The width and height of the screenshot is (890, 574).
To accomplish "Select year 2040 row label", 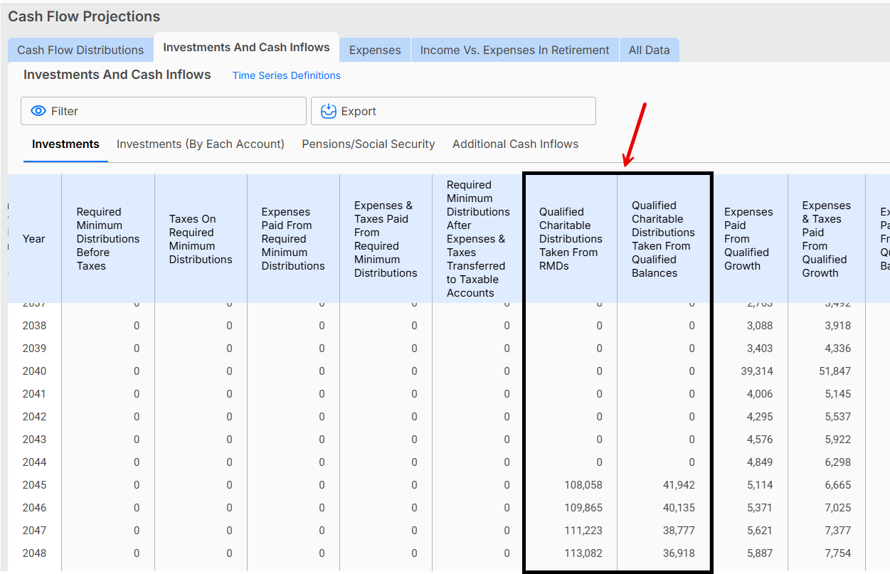I will tap(34, 371).
